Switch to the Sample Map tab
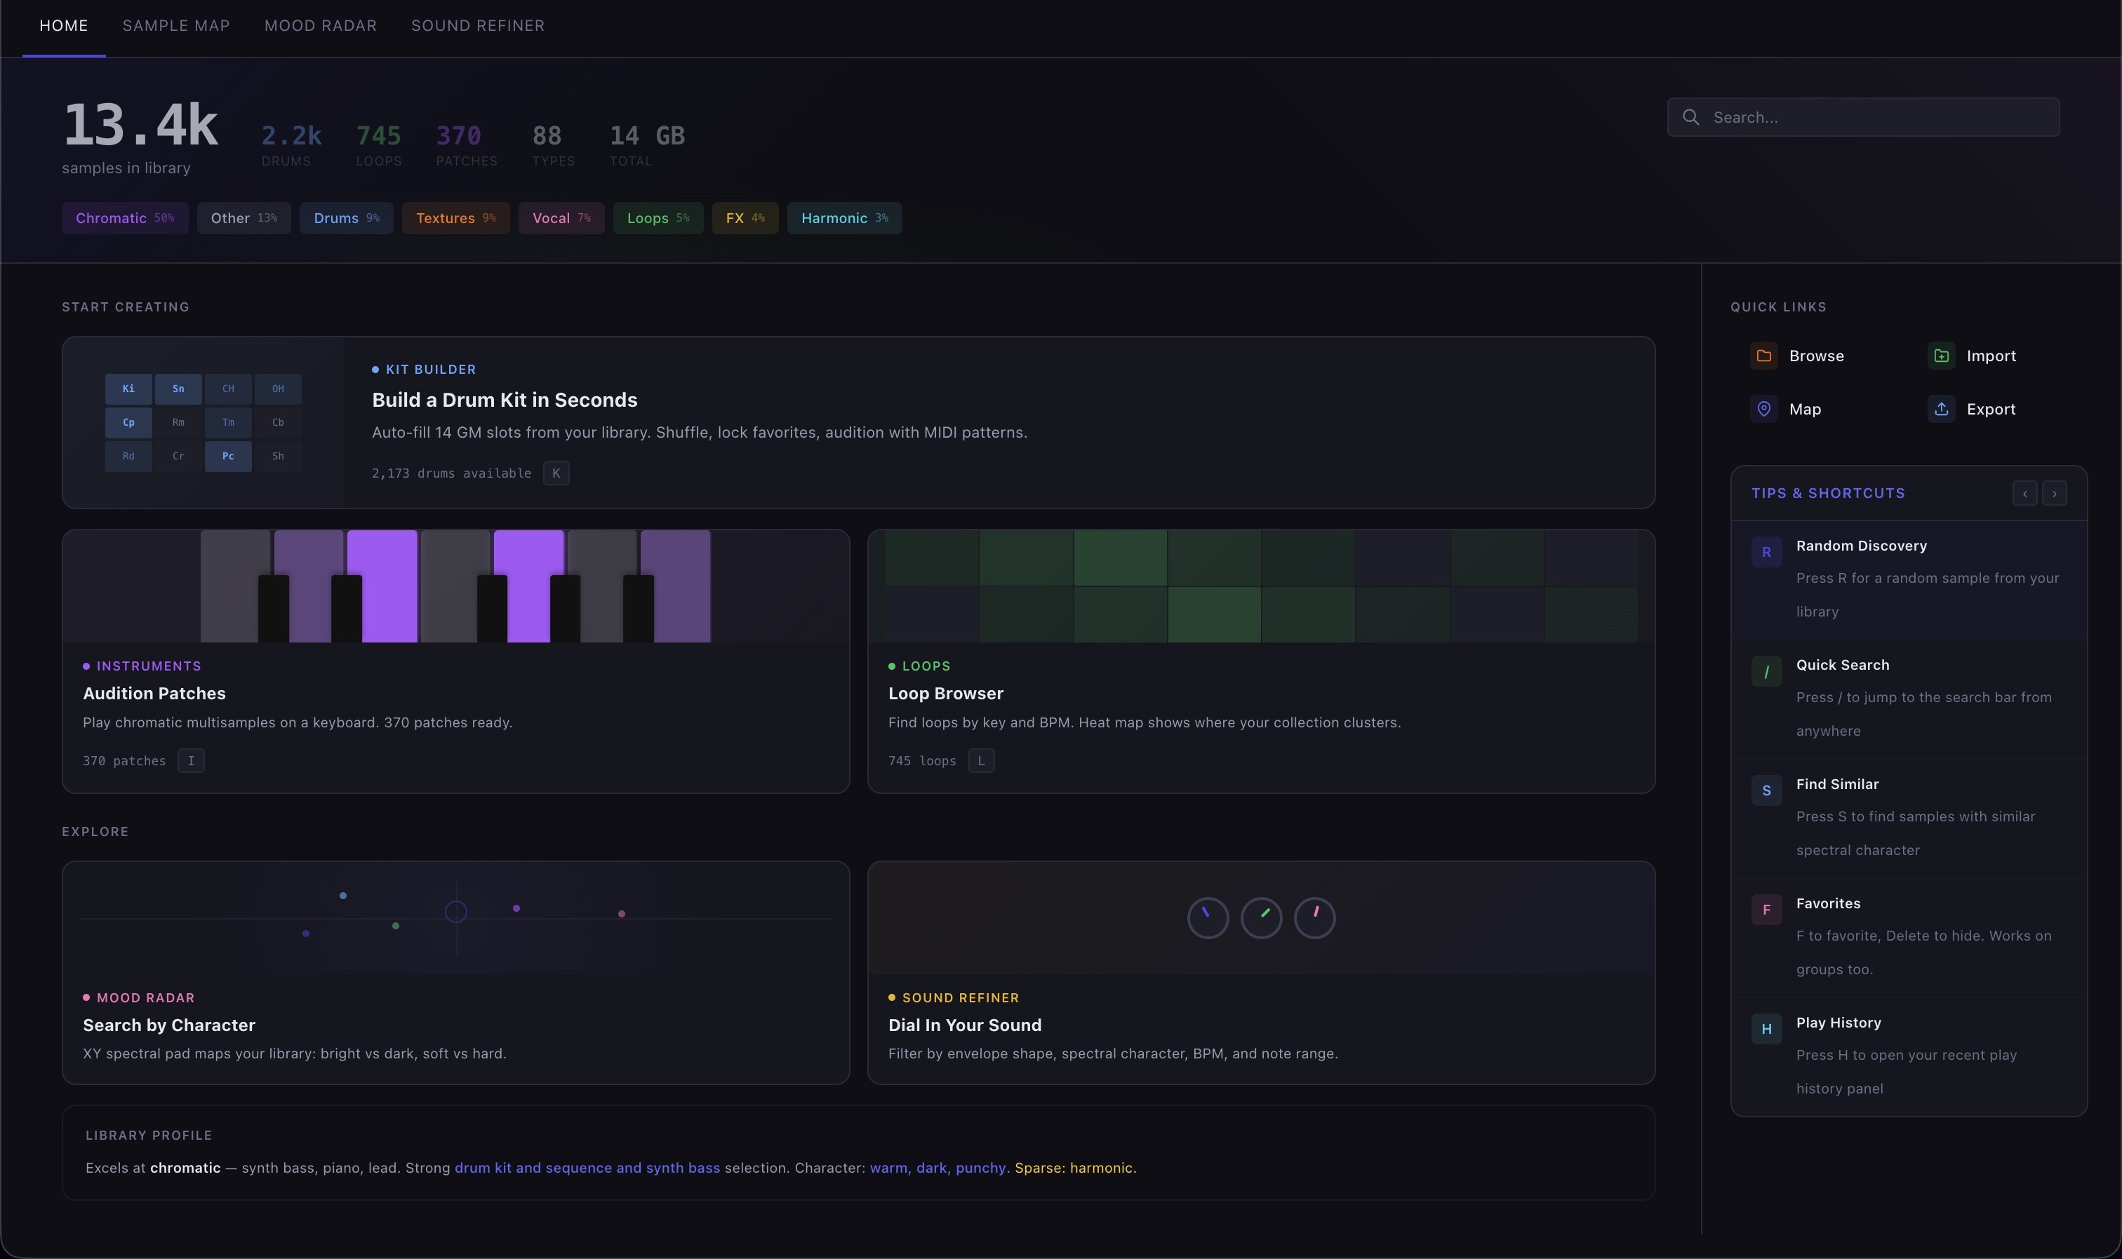Image resolution: width=2122 pixels, height=1259 pixels. (175, 25)
